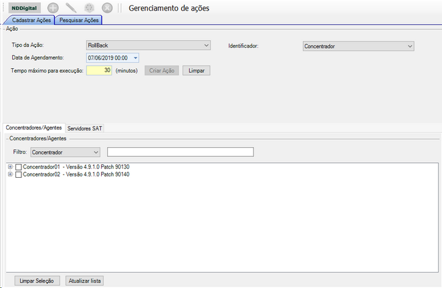442x288 pixels.
Task: Select the Concentradores/Agentes tab
Action: click(x=34, y=128)
